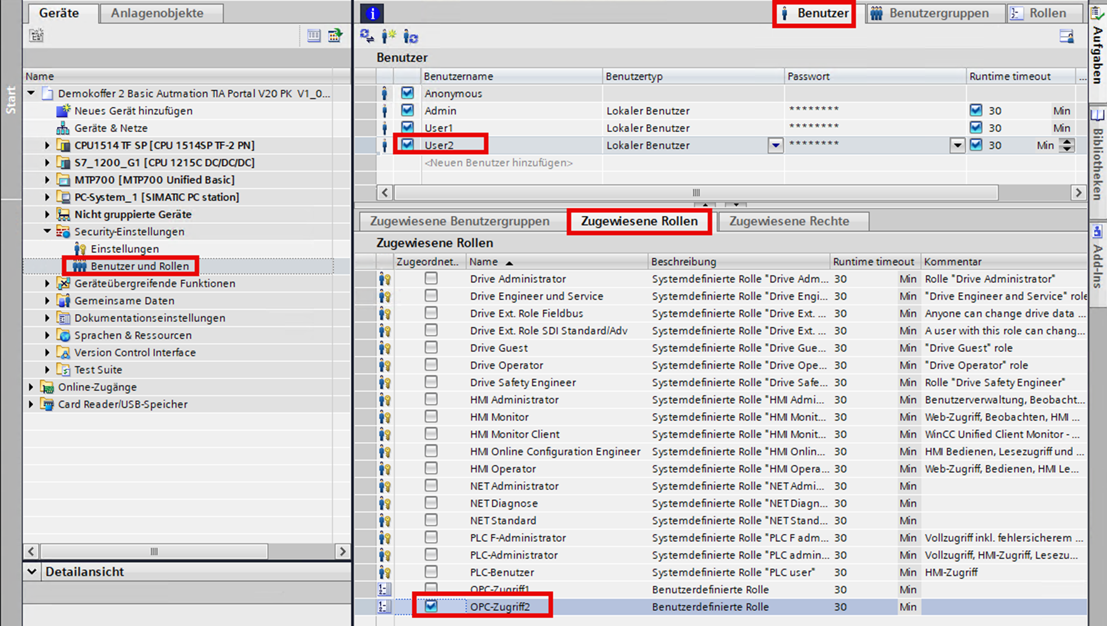Click the PC-System_1 station icon
1107x626 pixels.
coord(63,197)
